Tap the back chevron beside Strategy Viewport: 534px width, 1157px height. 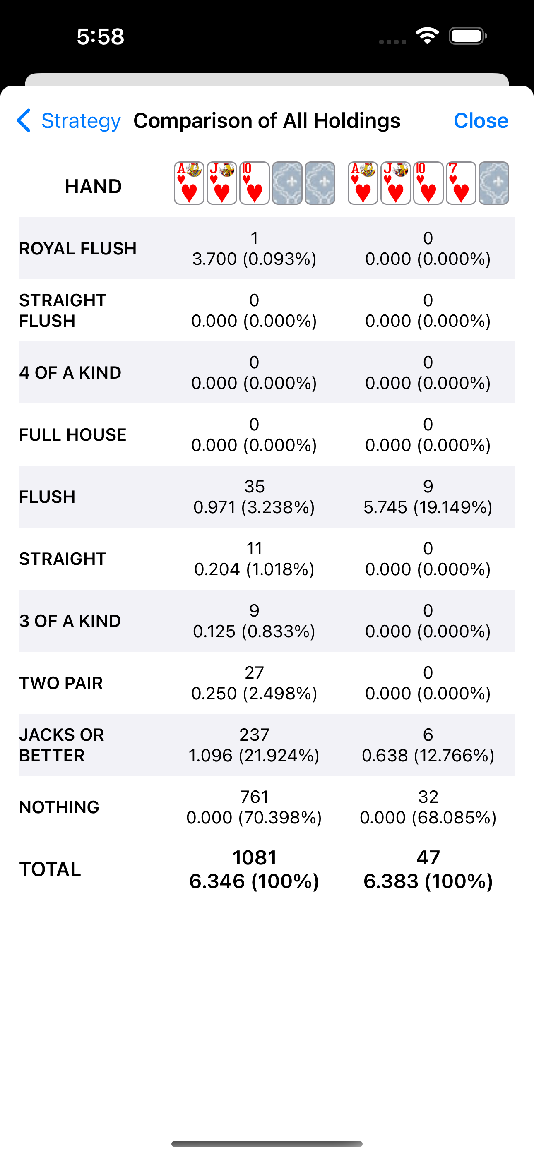click(23, 120)
